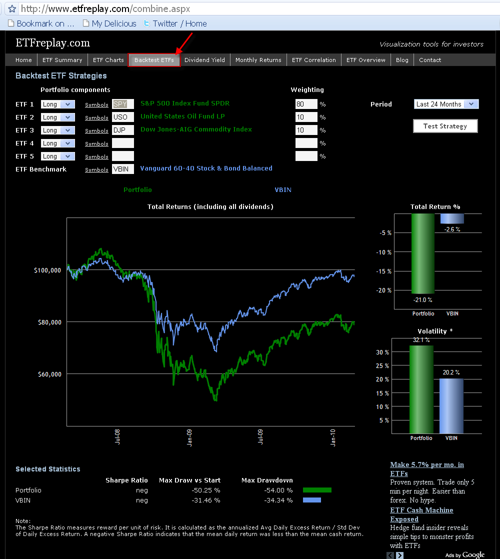This screenshot has height=559, width=500.
Task: Expand the ETF 1 Long dropdown
Action: (x=58, y=104)
